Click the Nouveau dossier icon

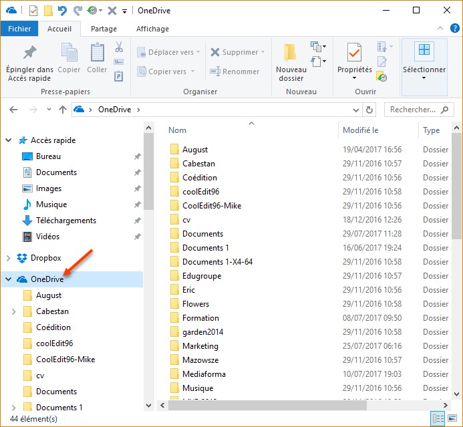click(291, 53)
